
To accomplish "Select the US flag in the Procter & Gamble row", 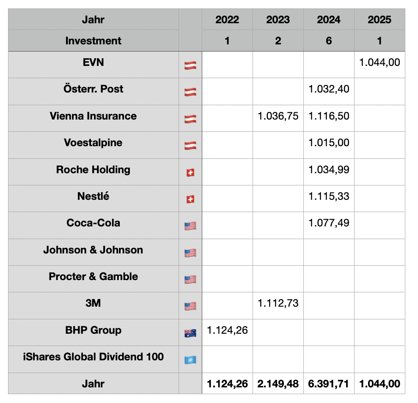I will (x=190, y=280).
